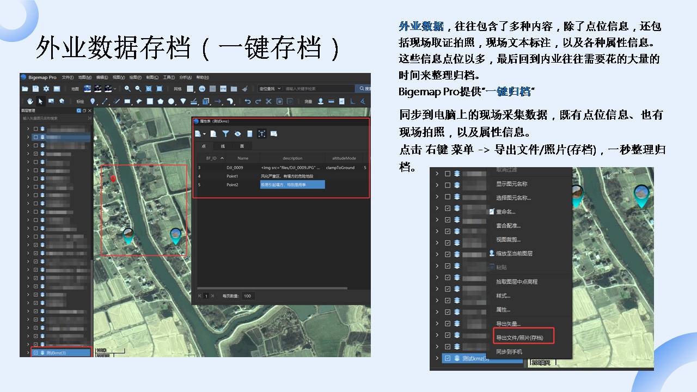
Task: Click the save file toolbar icon
Action: pyautogui.click(x=35, y=88)
